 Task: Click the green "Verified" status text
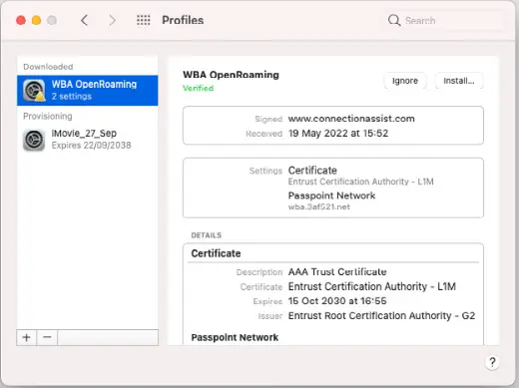199,88
